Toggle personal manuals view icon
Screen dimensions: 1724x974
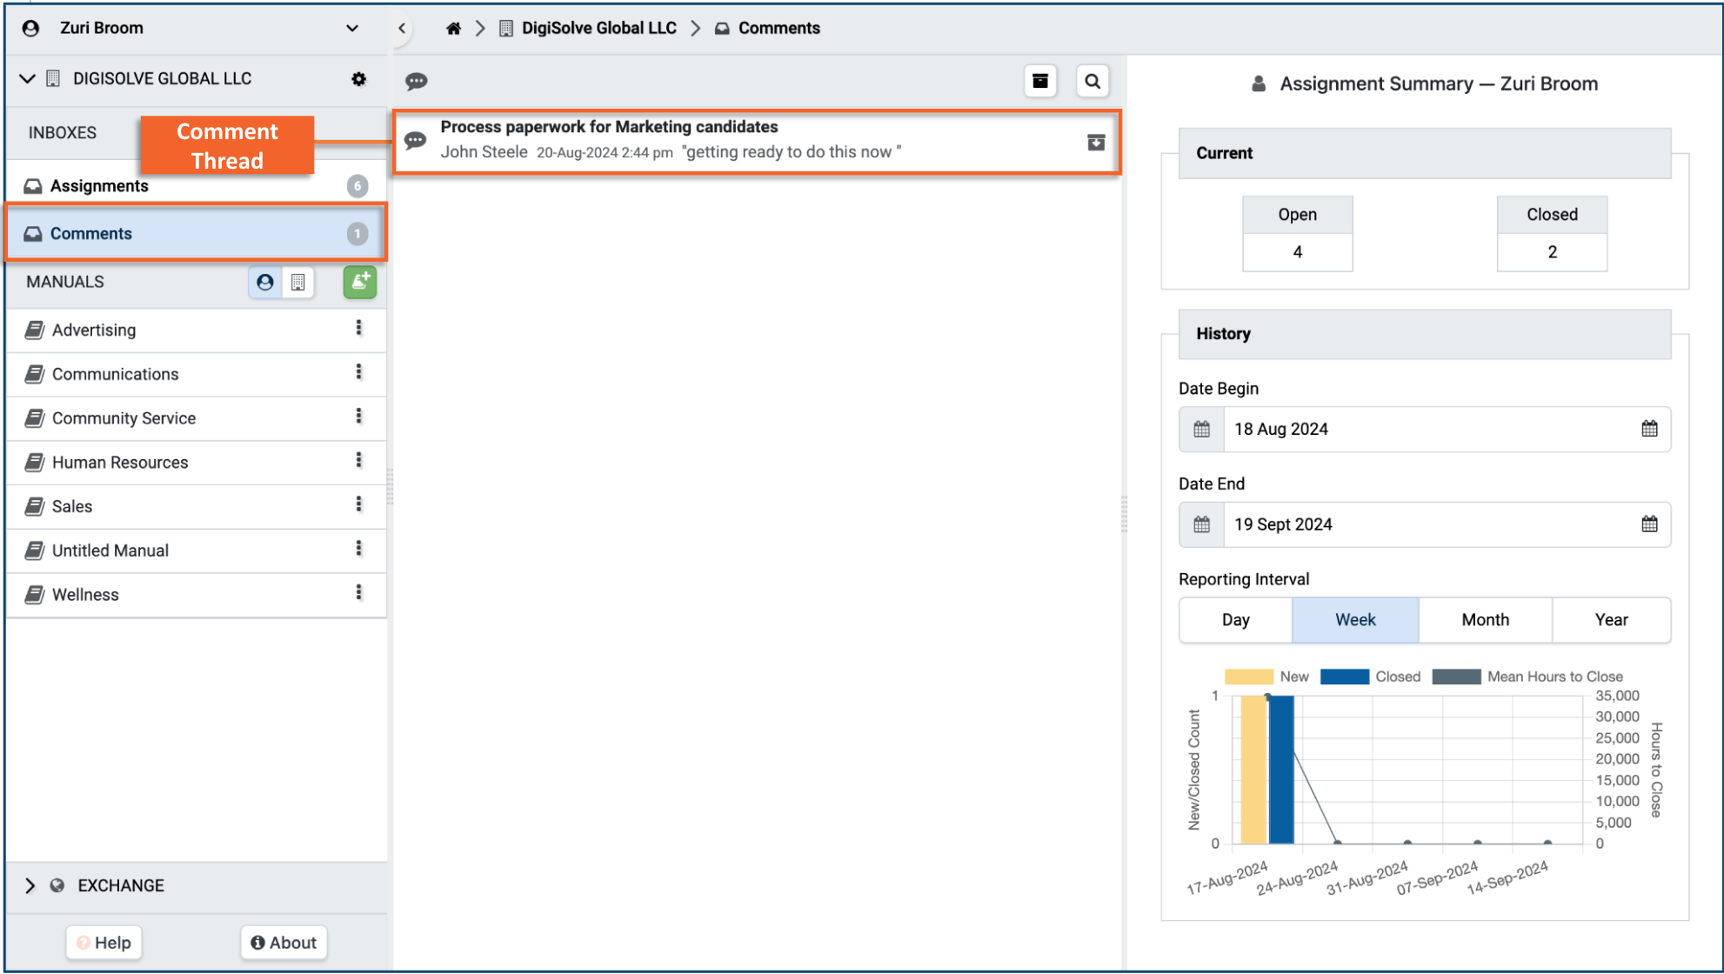pyautogui.click(x=265, y=282)
